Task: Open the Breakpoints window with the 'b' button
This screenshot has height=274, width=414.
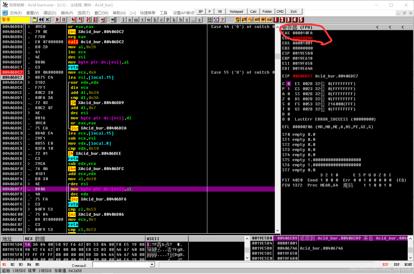Action: pos(180,20)
